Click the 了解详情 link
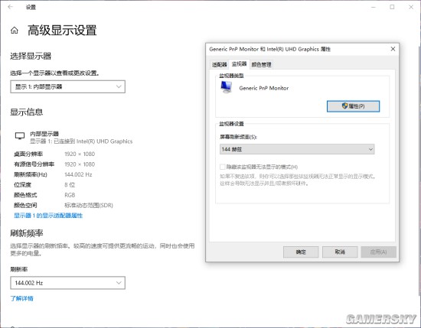Image resolution: width=421 pixels, height=328 pixels. [21, 298]
